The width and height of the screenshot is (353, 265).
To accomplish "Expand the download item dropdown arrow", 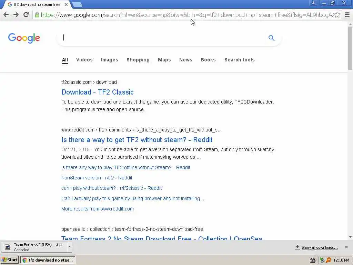I will 69,247.
